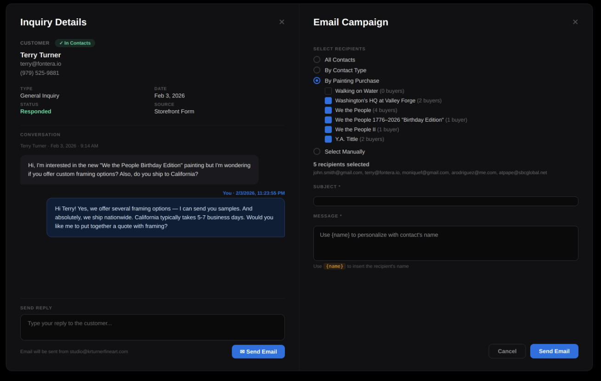Select the By Painting Purchase radio button

tap(317, 81)
